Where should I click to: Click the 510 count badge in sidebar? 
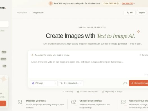4,66
